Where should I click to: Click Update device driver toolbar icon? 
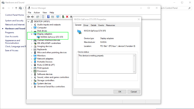pyautogui.click(x=63, y=17)
